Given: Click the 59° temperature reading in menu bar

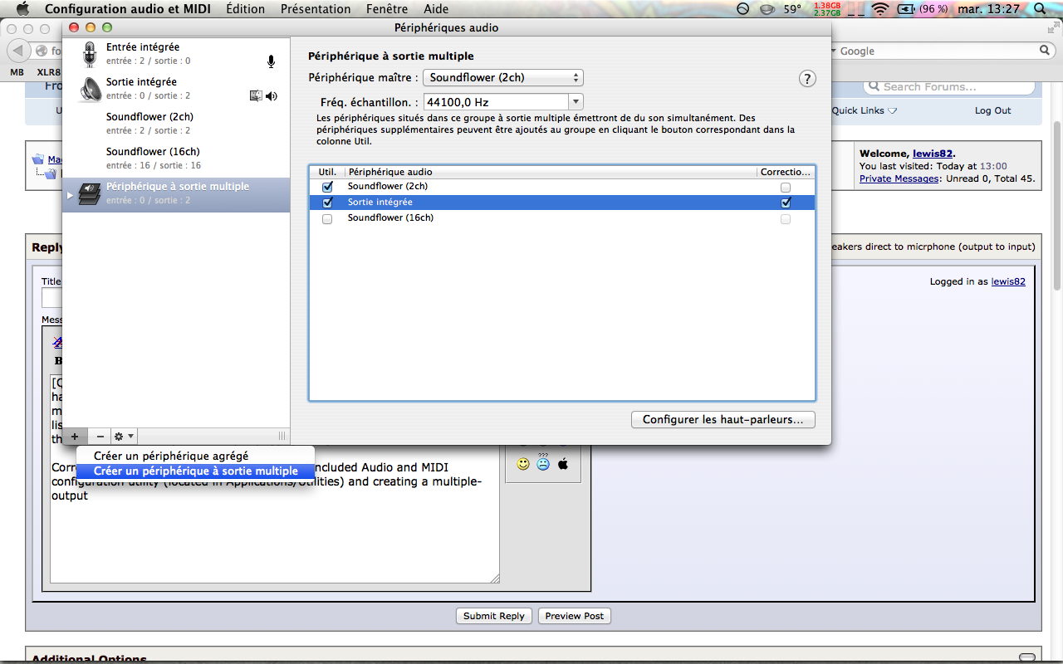Looking at the screenshot, I should click(x=792, y=9).
